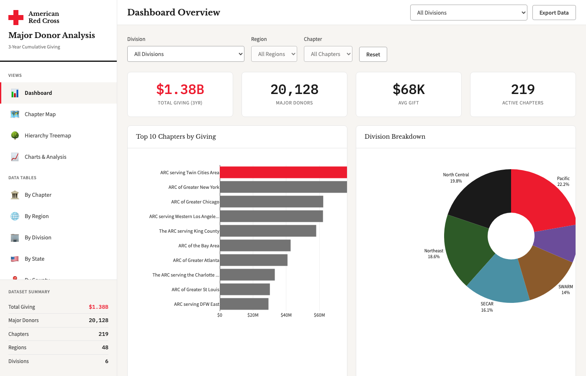Viewport: 586px width, 376px height.
Task: Click the "ARC serving Twin Cities Area" label
Action: [190, 173]
